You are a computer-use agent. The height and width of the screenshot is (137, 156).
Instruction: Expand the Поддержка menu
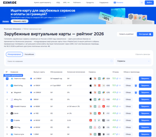click(105, 3)
